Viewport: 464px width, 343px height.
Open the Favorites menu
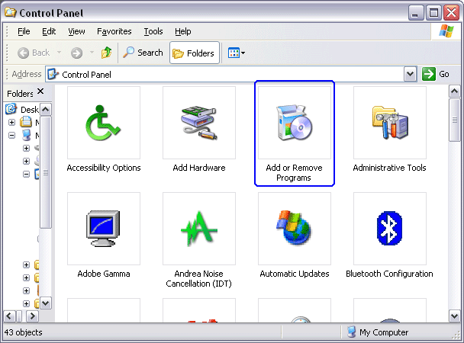click(114, 31)
